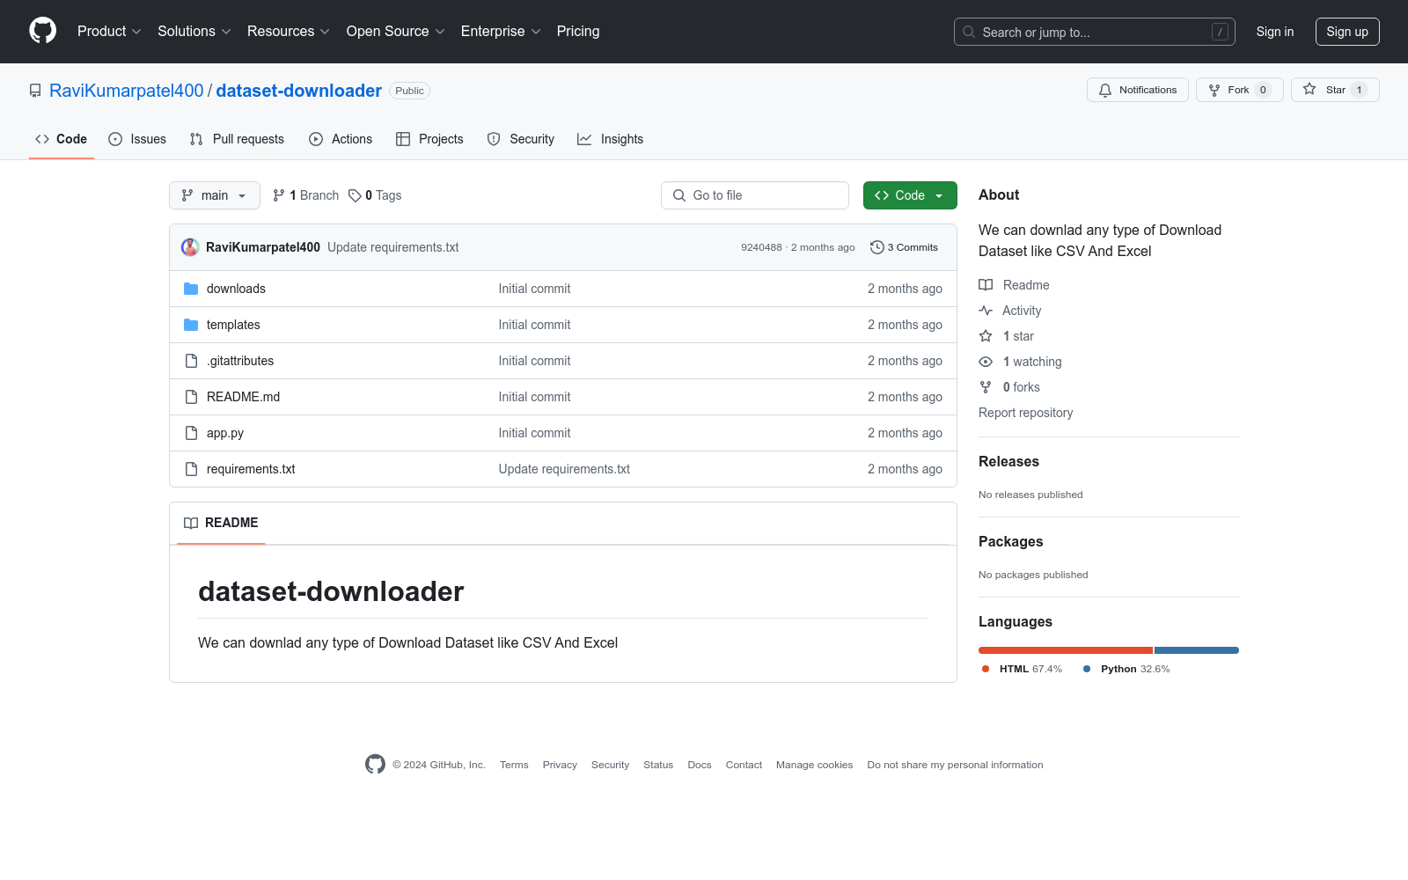This screenshot has width=1408, height=880.
Task: Click the bell icon in Notifications button
Action: (x=1105, y=90)
